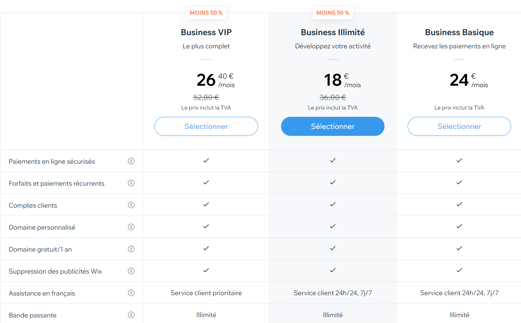The image size is (521, 323).
Task: Click the Bande passante info icon
Action: (x=131, y=315)
